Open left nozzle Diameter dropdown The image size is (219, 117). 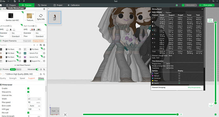pos(15,33)
